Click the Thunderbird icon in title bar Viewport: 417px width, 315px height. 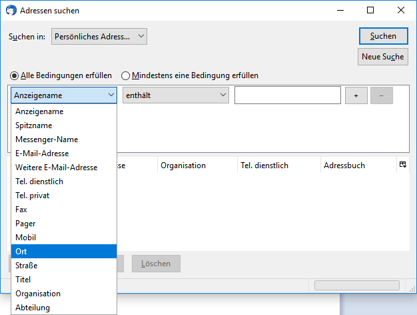coord(10,11)
